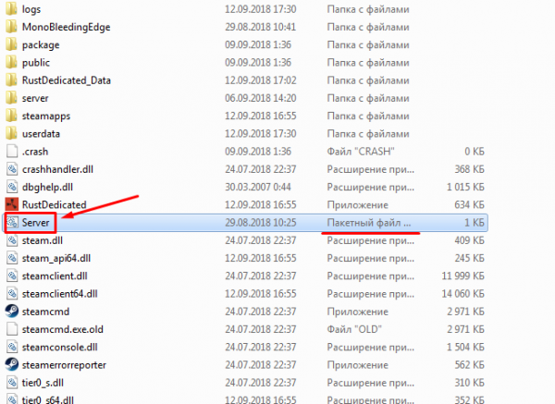555x404 pixels.
Task: Click the steamcmd Steam logo icon
Action: 12,312
